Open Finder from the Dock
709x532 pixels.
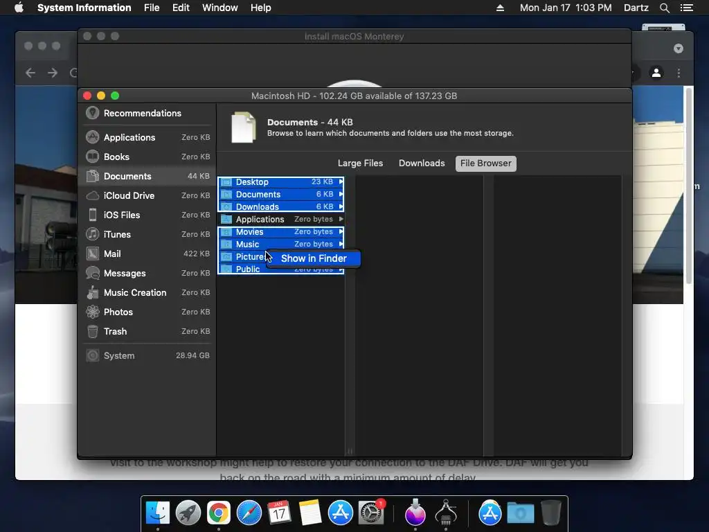[x=157, y=513]
